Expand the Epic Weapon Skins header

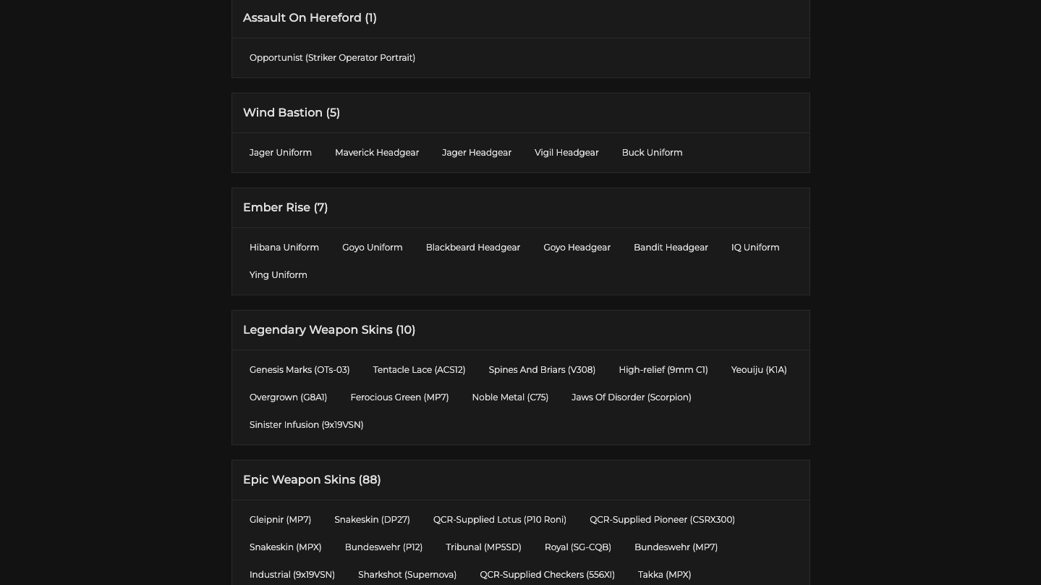pos(312,480)
